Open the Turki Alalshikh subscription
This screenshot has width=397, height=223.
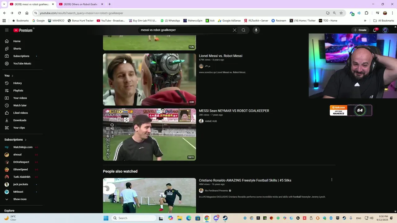[21, 177]
